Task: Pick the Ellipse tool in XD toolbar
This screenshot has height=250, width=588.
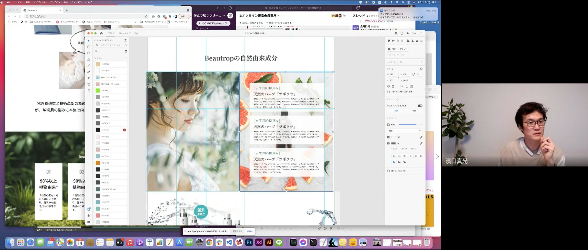Action: click(x=89, y=53)
